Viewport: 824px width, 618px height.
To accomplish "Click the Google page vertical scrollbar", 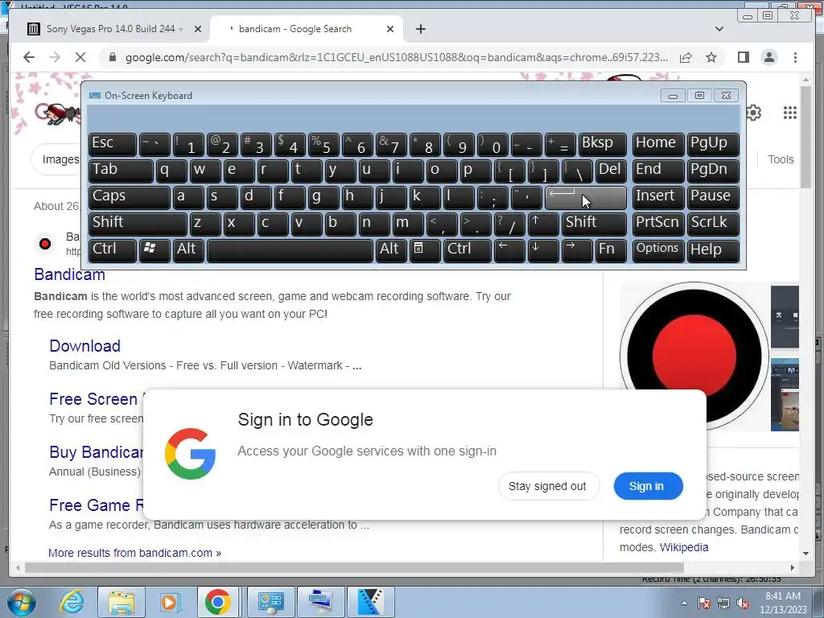I will (x=805, y=137).
